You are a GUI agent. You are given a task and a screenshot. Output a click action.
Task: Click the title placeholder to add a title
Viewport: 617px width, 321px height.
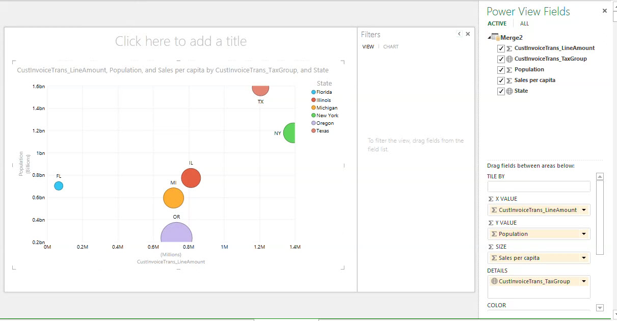(181, 41)
